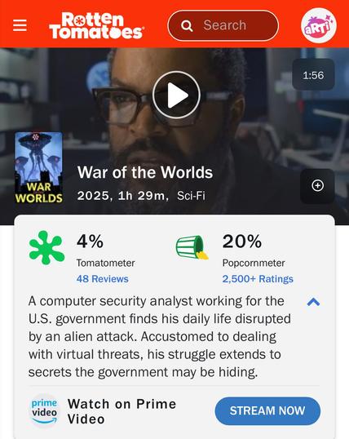Click the Rotten Tomatoes logo
The width and height of the screenshot is (349, 439).
[x=96, y=25]
